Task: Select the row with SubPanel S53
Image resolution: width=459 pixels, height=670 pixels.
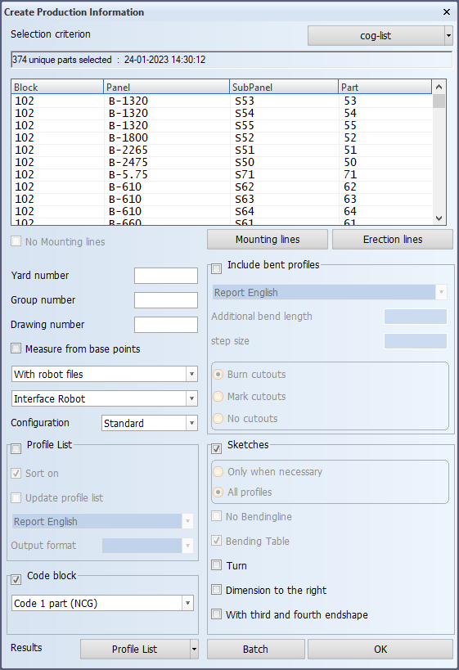Action: click(x=222, y=101)
